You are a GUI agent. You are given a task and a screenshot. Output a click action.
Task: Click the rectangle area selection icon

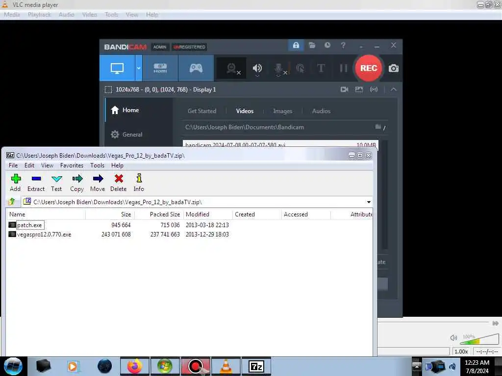point(108,90)
